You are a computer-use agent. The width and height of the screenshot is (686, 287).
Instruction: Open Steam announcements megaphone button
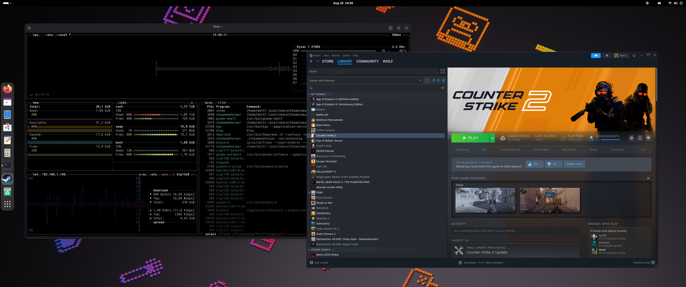point(596,56)
